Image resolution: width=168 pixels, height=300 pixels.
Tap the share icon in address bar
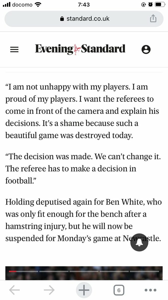click(x=153, y=18)
